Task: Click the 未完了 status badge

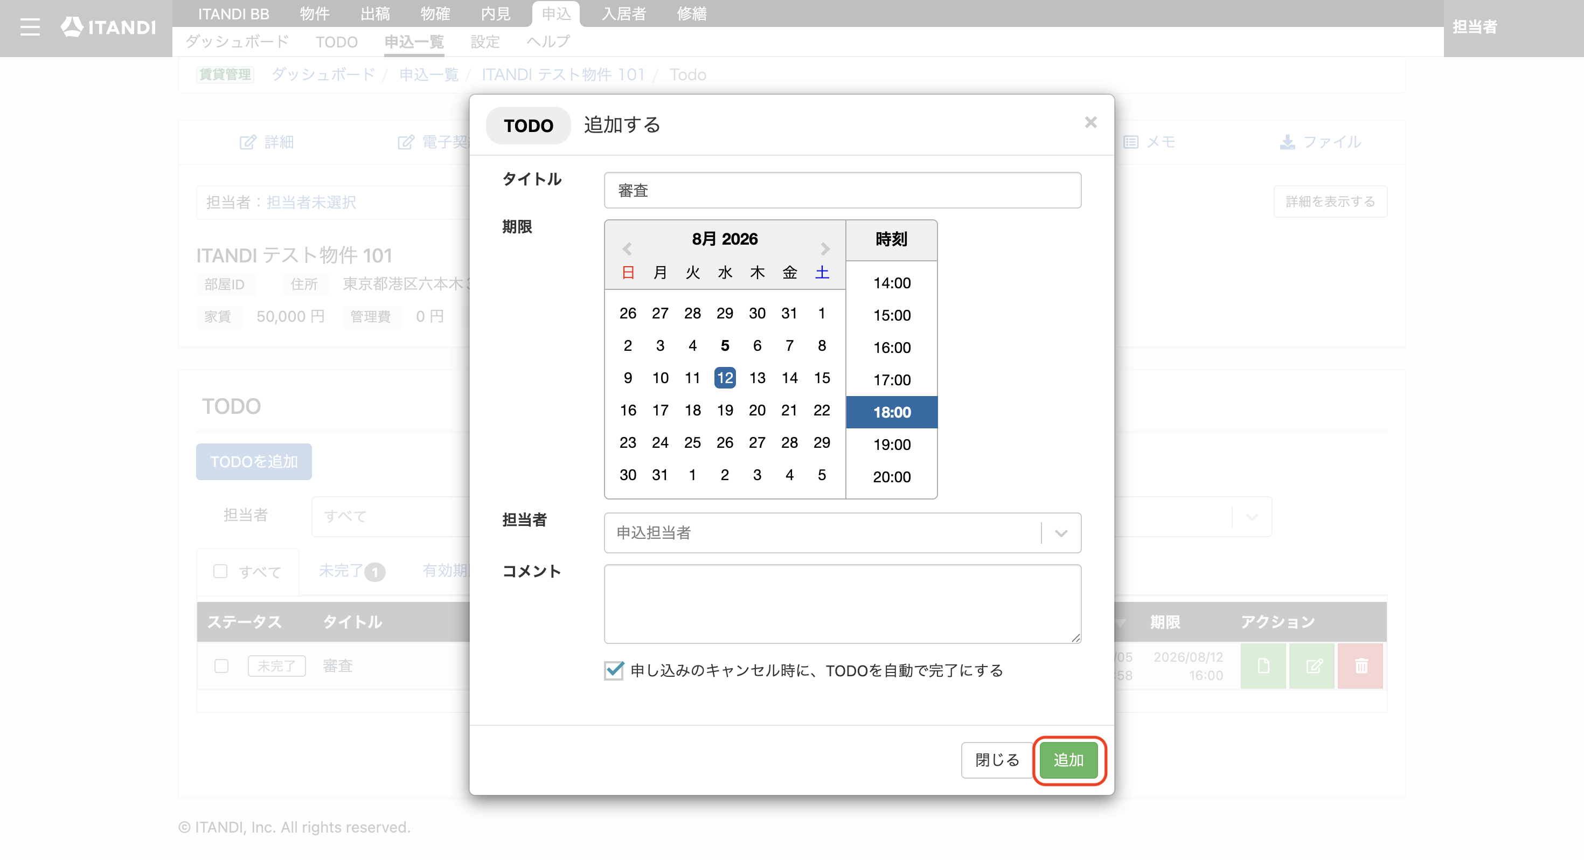Action: pos(277,665)
